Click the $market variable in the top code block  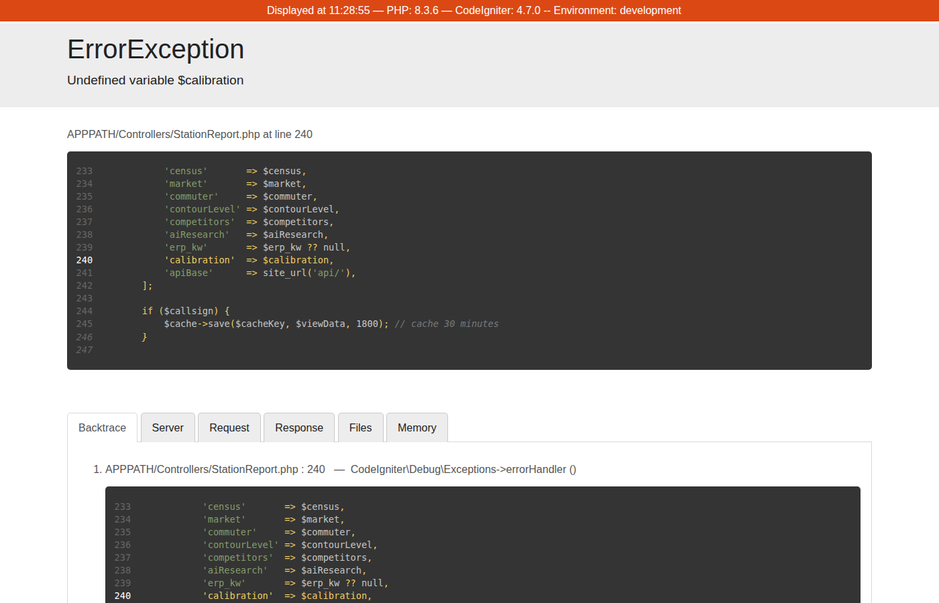[x=282, y=184]
